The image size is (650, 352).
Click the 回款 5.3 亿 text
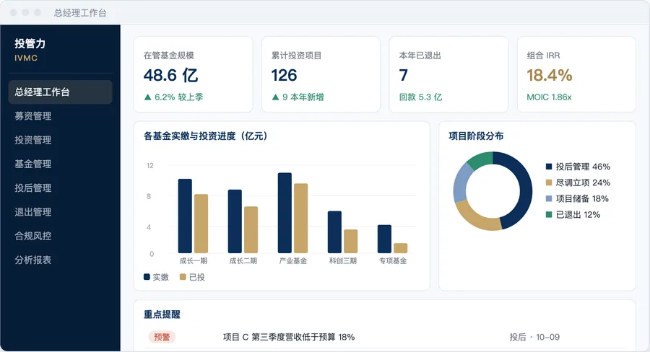click(x=420, y=97)
